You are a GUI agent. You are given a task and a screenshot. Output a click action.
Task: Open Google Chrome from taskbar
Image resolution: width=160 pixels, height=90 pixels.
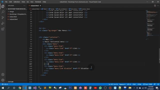click(20, 88)
